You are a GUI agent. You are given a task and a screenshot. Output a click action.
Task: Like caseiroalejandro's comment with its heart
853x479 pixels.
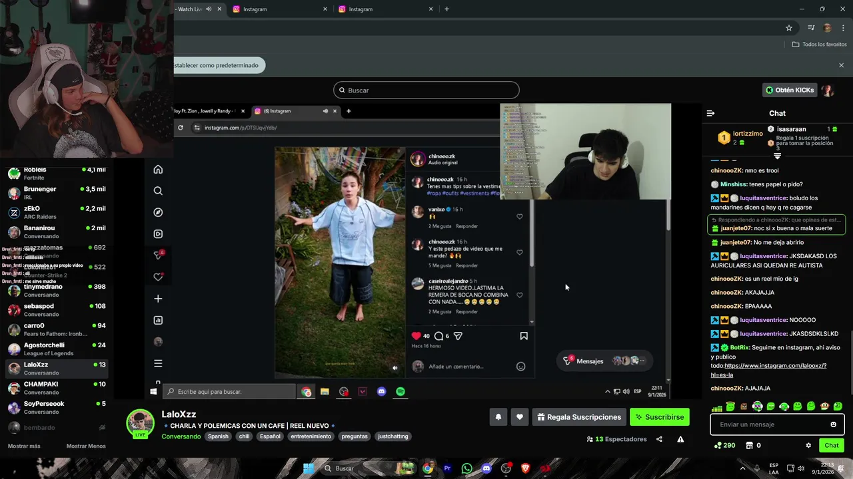[x=520, y=295]
